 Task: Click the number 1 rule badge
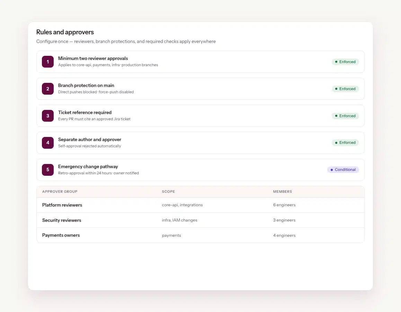(48, 62)
